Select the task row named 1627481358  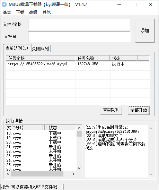(x=78, y=64)
